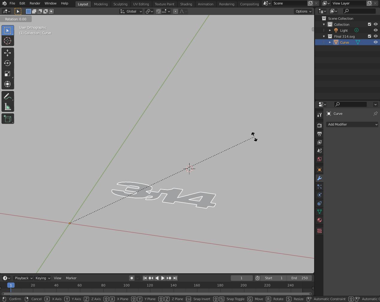Click the outliner search field

pos(359,11)
